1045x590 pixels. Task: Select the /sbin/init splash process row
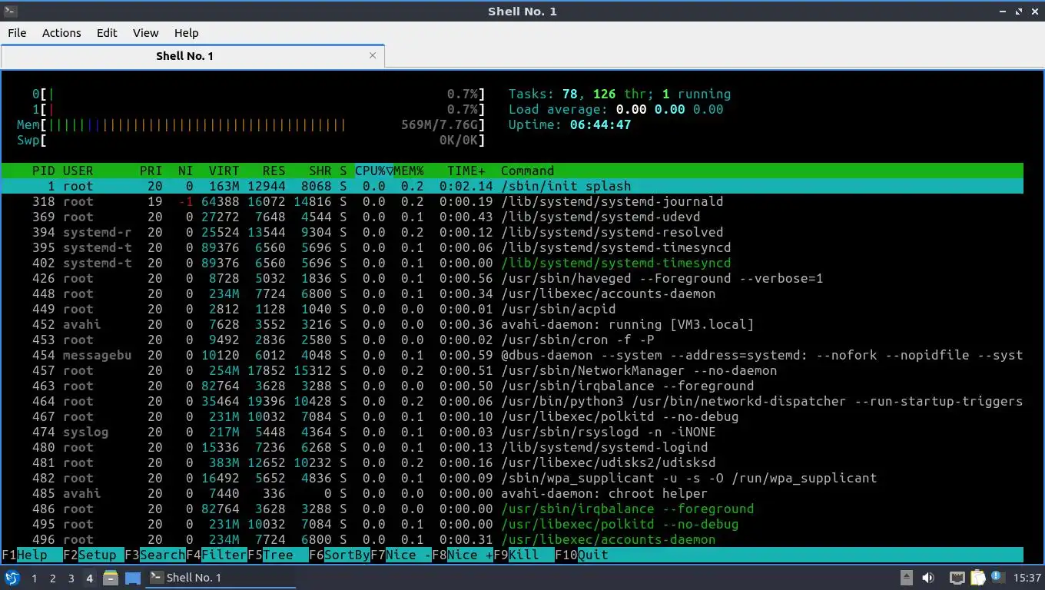[x=513, y=186]
